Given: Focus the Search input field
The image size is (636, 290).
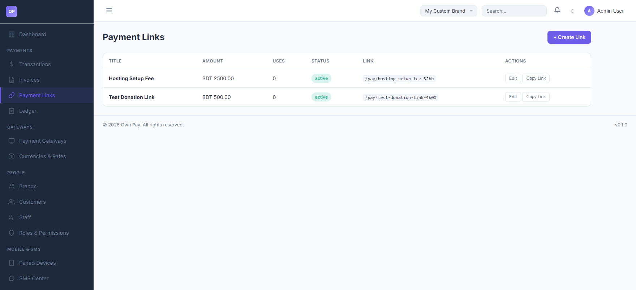Looking at the screenshot, I should point(514,11).
